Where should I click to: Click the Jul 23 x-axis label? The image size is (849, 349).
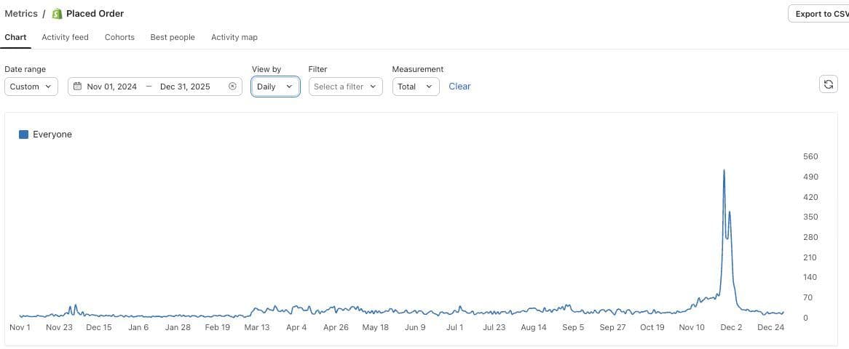(494, 327)
